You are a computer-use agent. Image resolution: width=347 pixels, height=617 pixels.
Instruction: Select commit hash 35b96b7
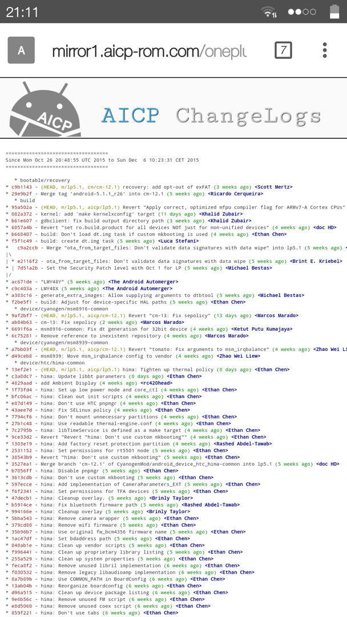pyautogui.click(x=22, y=532)
